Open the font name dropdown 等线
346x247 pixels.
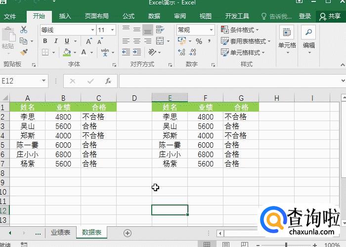(93, 30)
